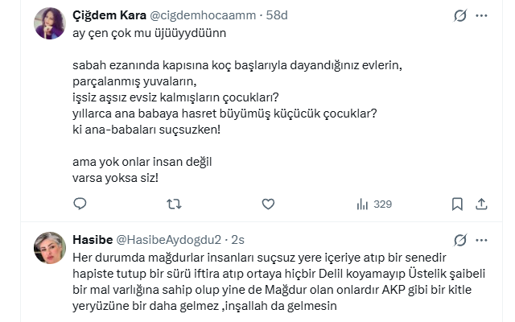Screen dimensions: 515x322
Task: Reply to Çiğdem Kara's tweet
Action: pos(80,204)
